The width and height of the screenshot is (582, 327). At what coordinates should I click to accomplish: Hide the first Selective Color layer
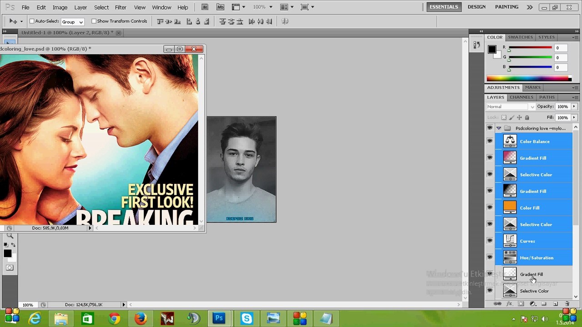pos(490,174)
